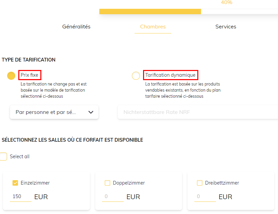Tick the Select all checkbox
Screen dimensions: 278x214
[3, 157]
